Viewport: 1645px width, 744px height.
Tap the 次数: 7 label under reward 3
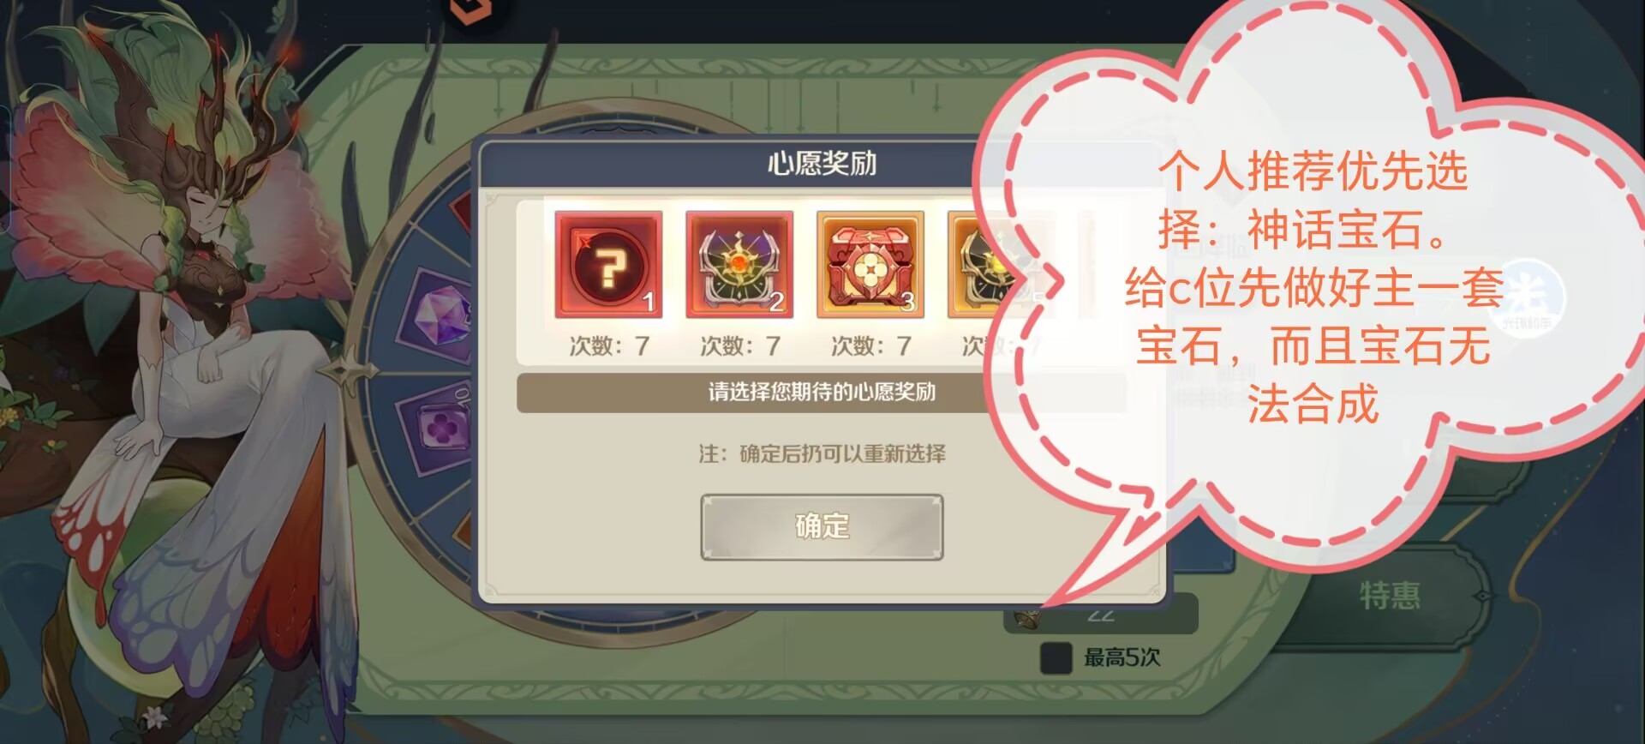point(870,346)
